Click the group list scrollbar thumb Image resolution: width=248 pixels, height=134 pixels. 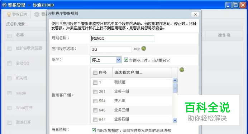pos(175,88)
